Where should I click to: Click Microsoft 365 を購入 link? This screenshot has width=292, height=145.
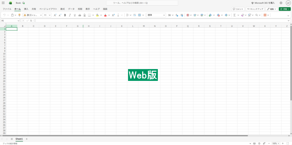click(263, 3)
